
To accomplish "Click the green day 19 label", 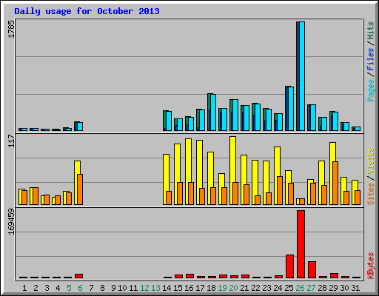I will coord(222,288).
